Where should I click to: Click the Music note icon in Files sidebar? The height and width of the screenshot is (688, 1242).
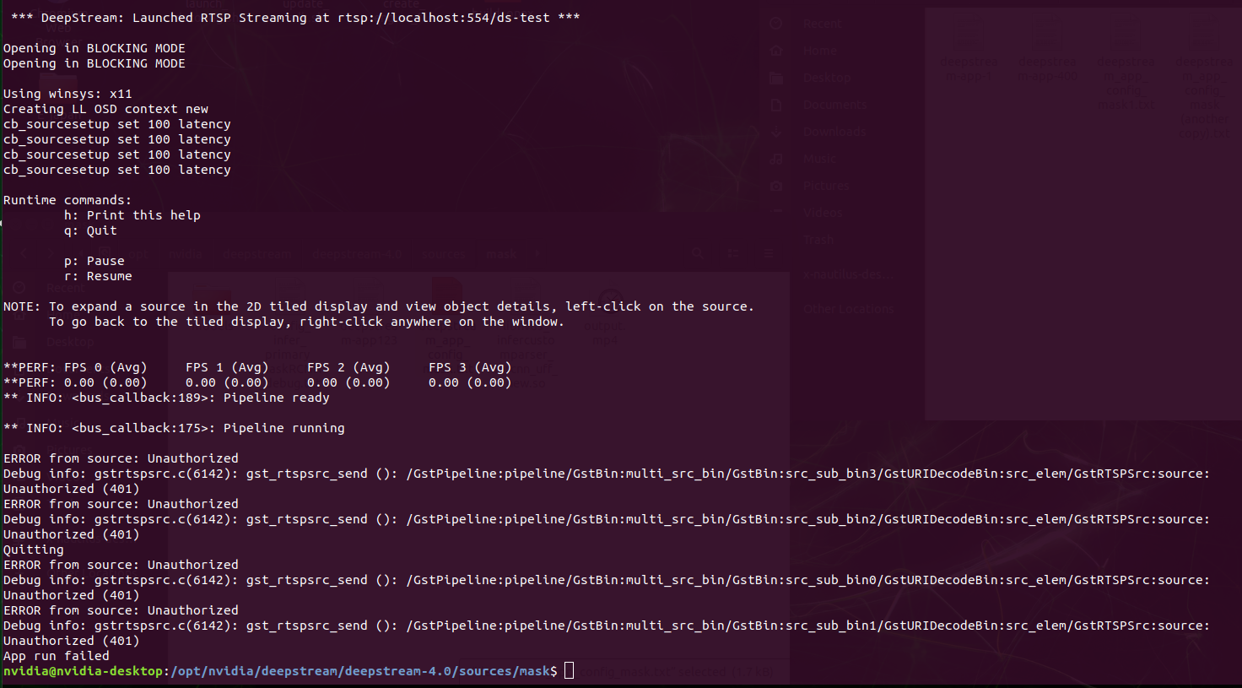click(x=776, y=159)
